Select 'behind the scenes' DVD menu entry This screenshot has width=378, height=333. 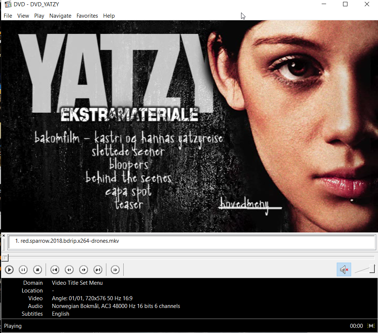(x=128, y=178)
